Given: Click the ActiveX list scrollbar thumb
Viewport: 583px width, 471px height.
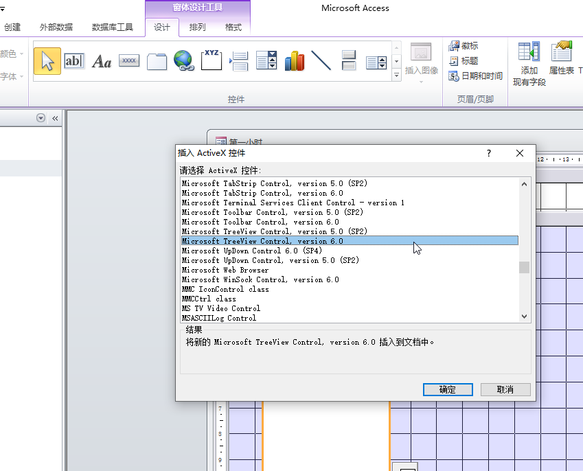Looking at the screenshot, I should click(x=524, y=267).
